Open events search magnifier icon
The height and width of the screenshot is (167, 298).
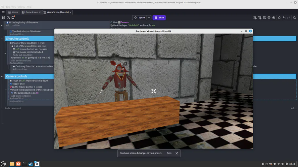[294, 17]
